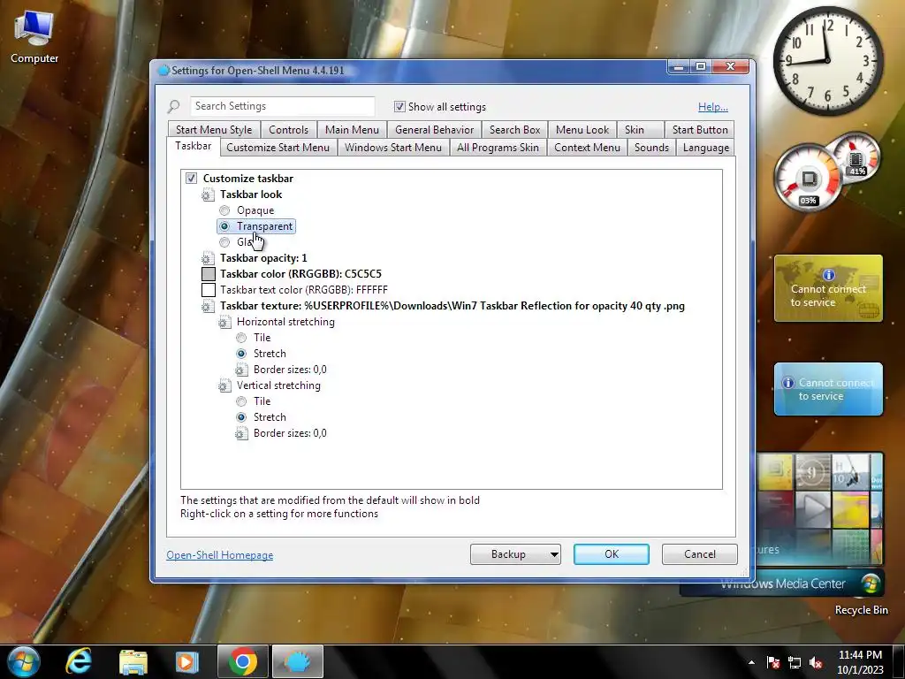
Task: Click the yellow weather gadget info icon
Action: point(829,275)
